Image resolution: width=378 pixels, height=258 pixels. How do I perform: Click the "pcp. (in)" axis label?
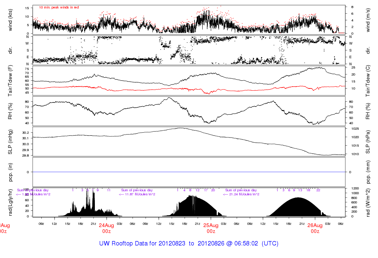click(x=10, y=172)
